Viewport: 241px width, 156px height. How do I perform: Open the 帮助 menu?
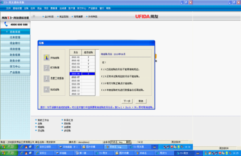108,8
